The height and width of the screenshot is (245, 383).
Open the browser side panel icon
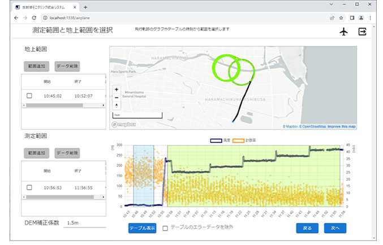tap(352, 18)
